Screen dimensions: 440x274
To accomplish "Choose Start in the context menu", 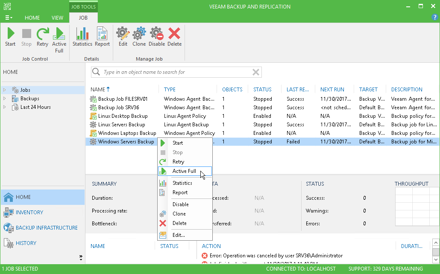I will pyautogui.click(x=185, y=143).
